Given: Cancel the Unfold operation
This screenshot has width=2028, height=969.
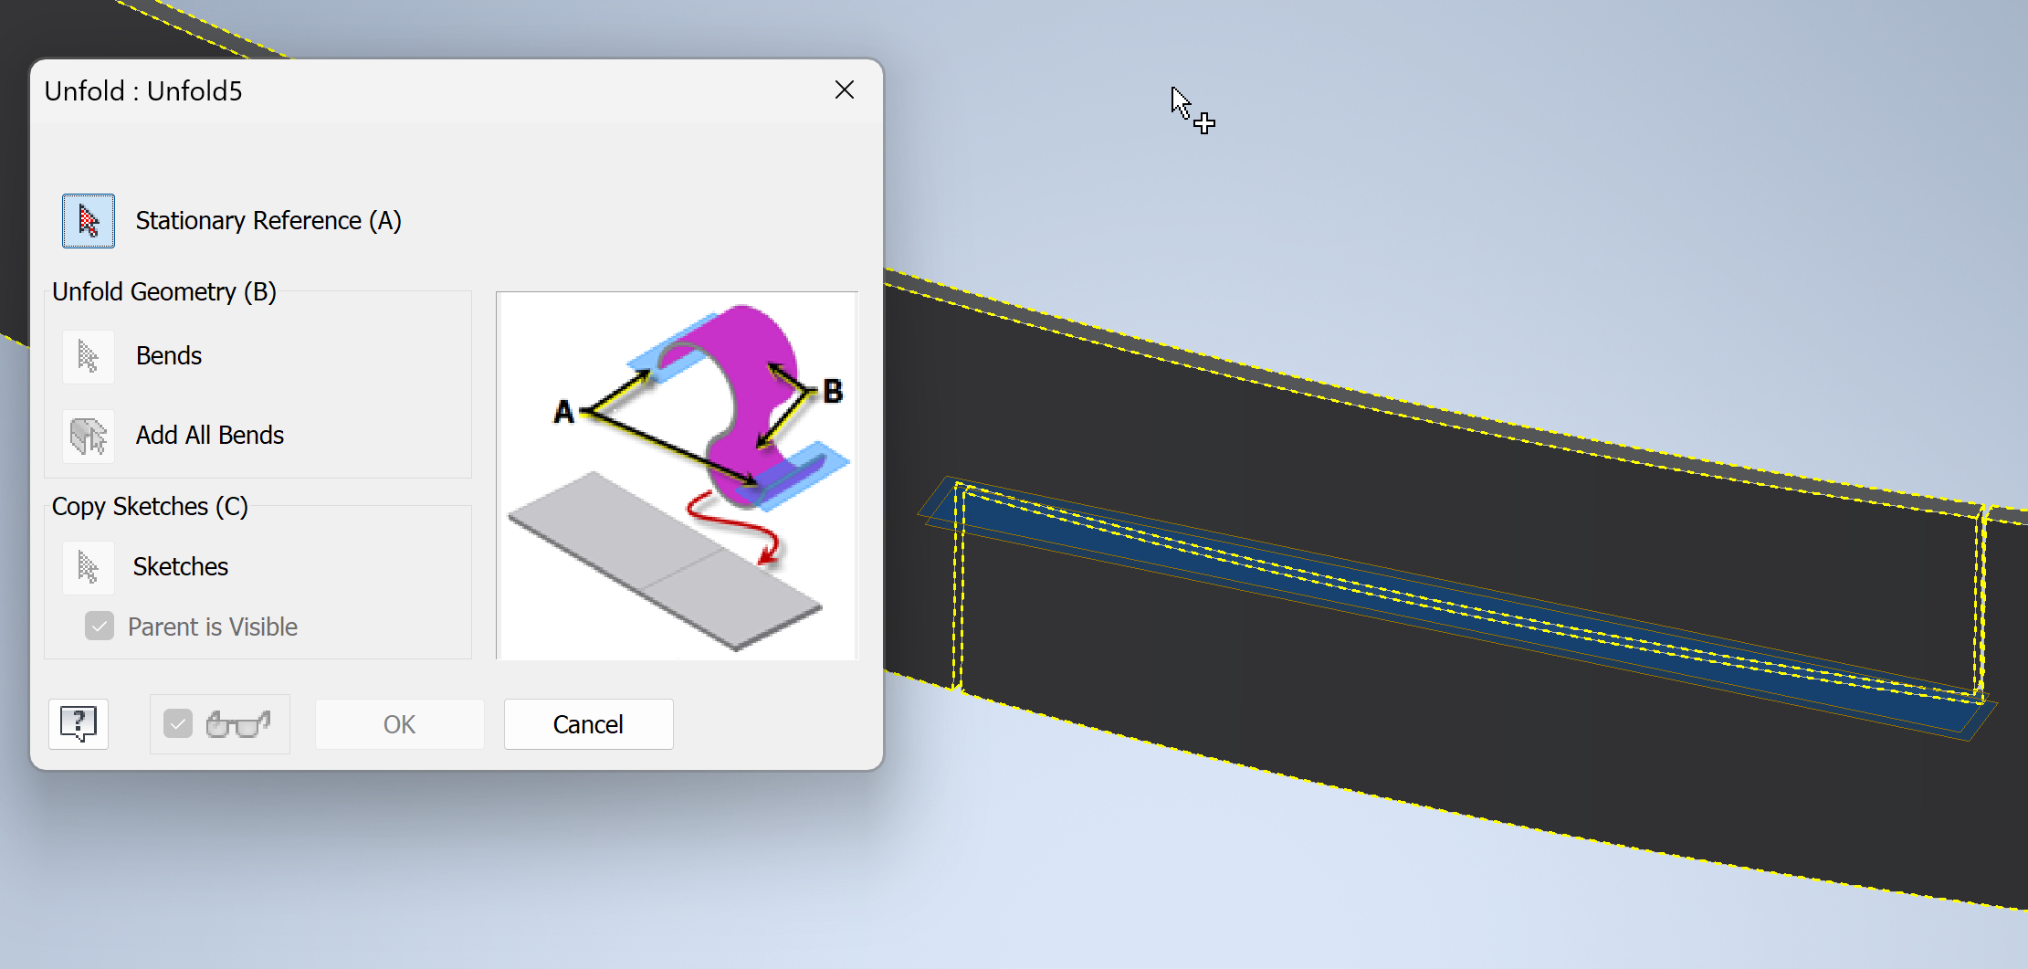Looking at the screenshot, I should coord(588,723).
